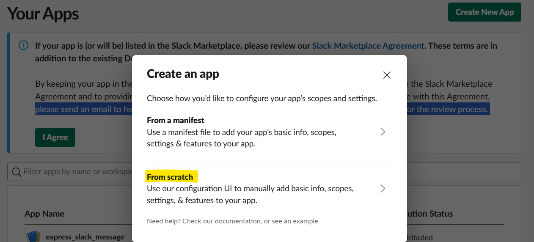Image resolution: width=534 pixels, height=242 pixels.
Task: Click the Create New App button
Action: (484, 12)
